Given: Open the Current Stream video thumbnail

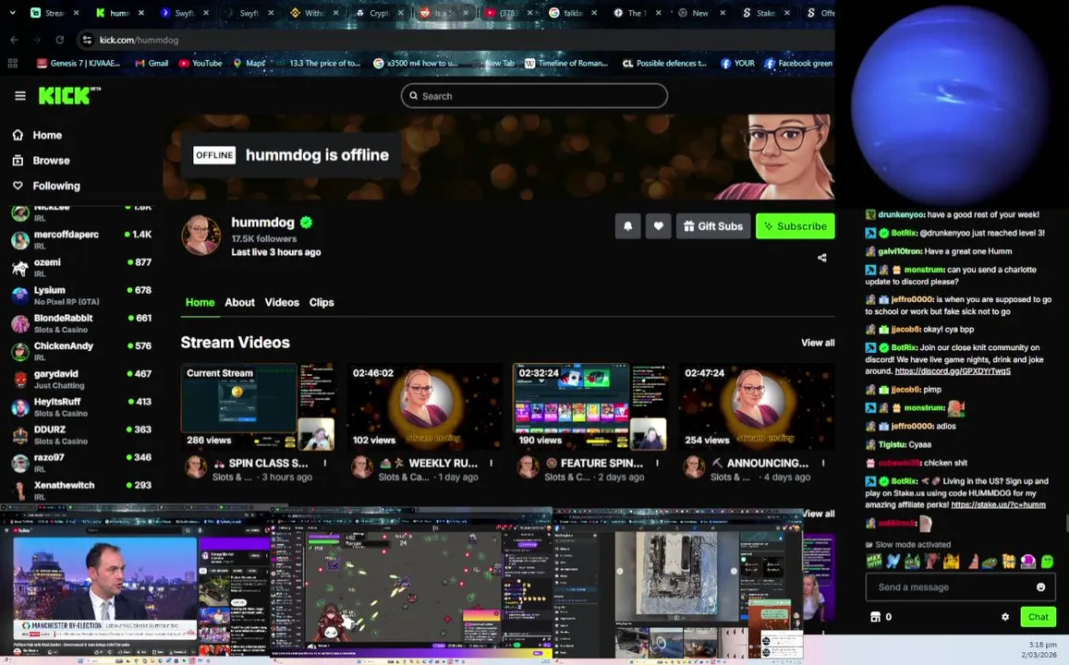Looking at the screenshot, I should pyautogui.click(x=258, y=406).
